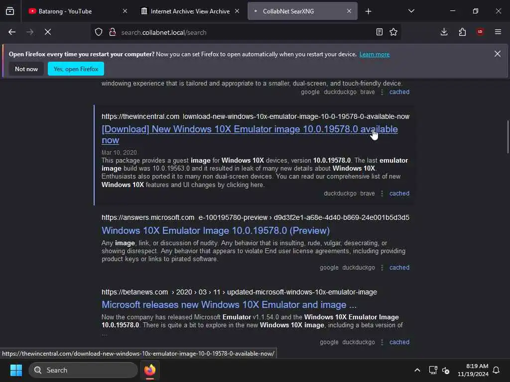Click https://thewincentral.com URL text

140,116
